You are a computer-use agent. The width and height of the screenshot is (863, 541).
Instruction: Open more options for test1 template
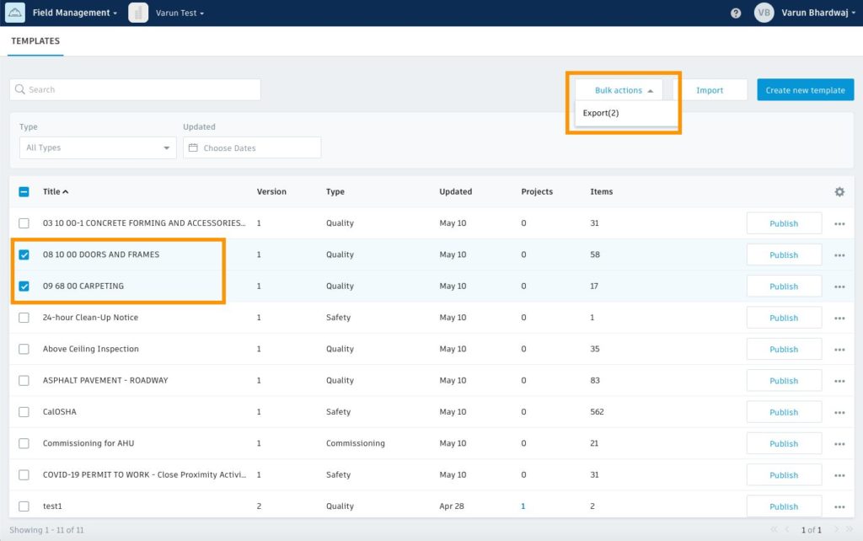click(x=839, y=506)
